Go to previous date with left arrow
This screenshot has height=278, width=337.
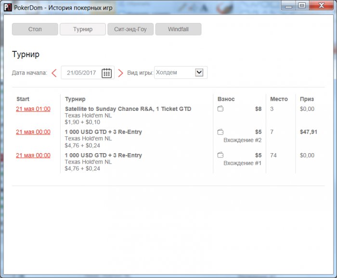point(54,73)
